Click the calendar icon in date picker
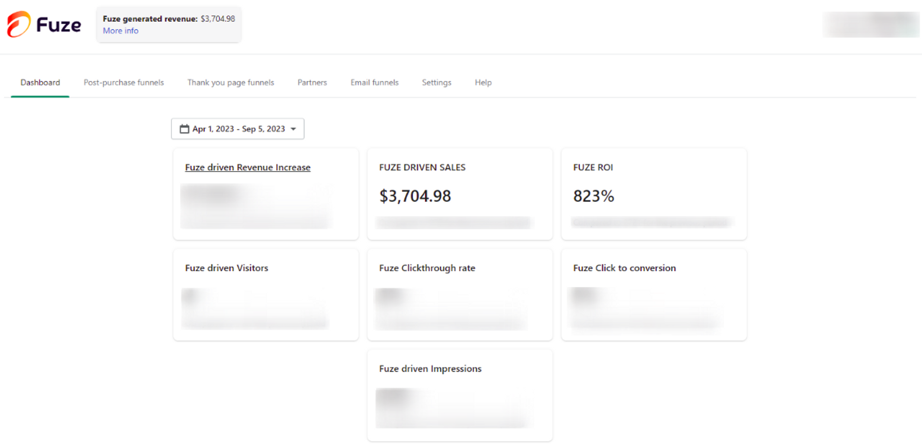The height and width of the screenshot is (447, 922). (184, 129)
